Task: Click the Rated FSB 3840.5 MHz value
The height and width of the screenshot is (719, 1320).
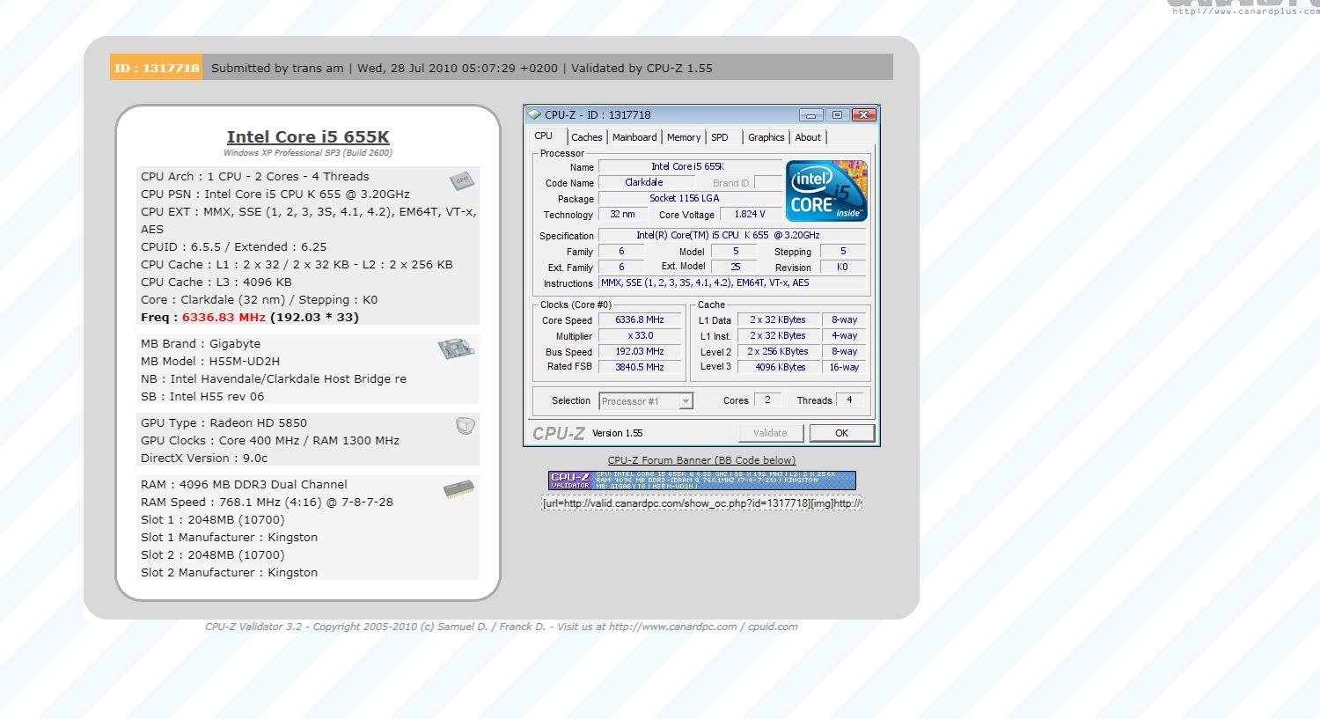Action: click(x=640, y=367)
